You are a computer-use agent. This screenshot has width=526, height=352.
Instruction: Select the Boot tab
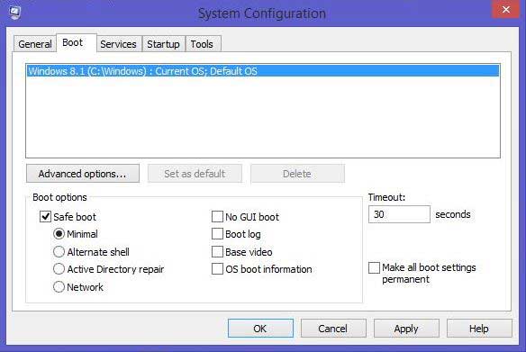click(77, 43)
